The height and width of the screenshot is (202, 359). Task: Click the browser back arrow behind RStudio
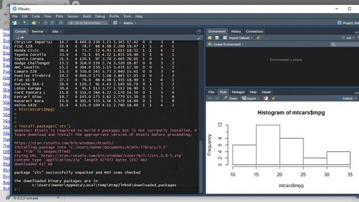pos(6,14)
